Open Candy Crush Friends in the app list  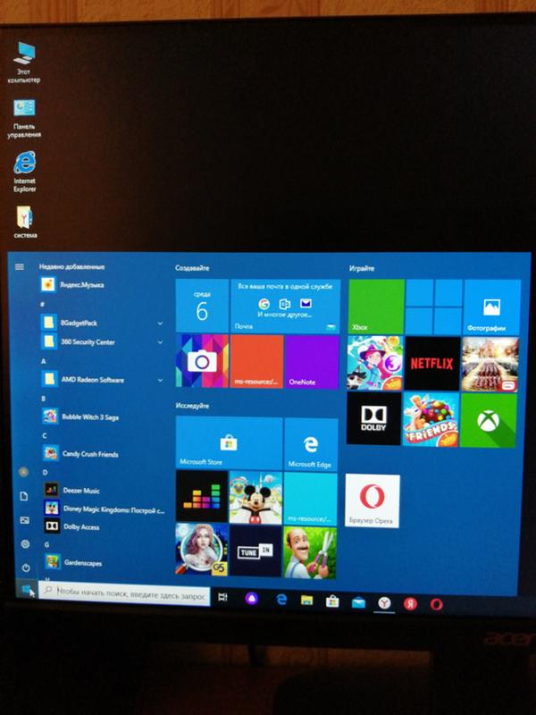click(x=103, y=454)
